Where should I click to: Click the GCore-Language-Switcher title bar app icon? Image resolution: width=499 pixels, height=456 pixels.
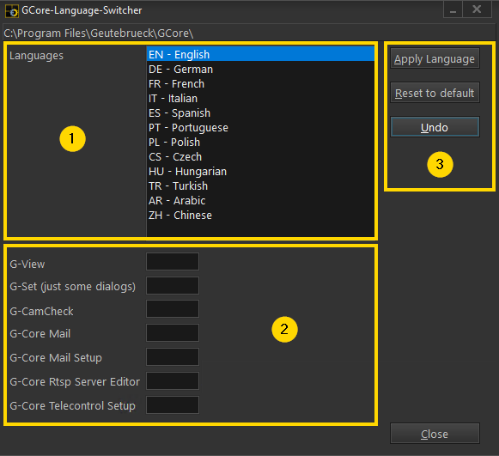tap(12, 10)
